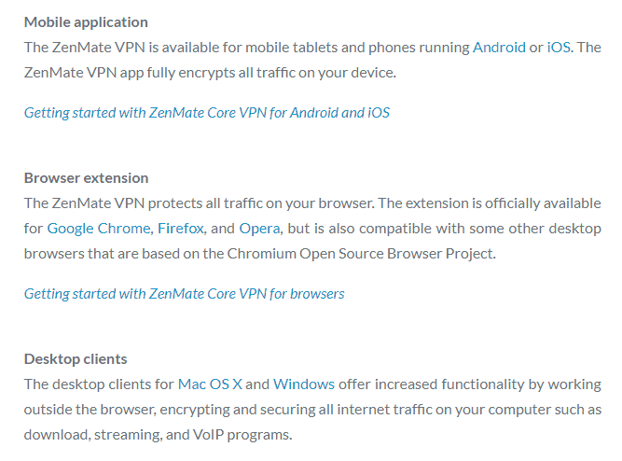Click the phrase Chromium Open Source Browser Project

(x=361, y=254)
